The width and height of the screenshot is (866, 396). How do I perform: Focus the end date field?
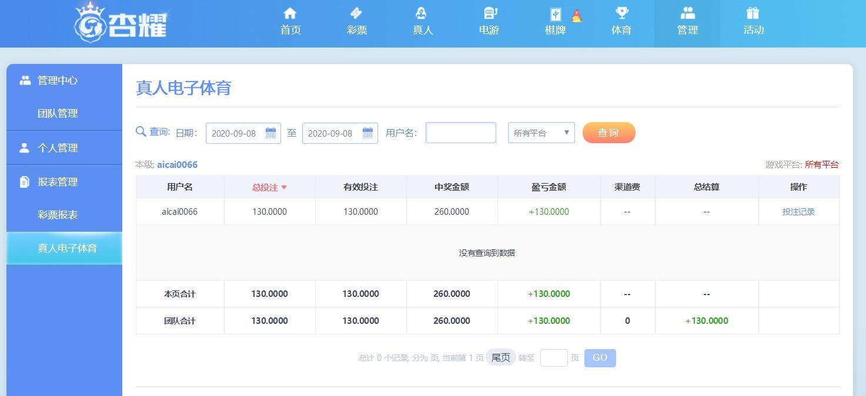(x=340, y=133)
